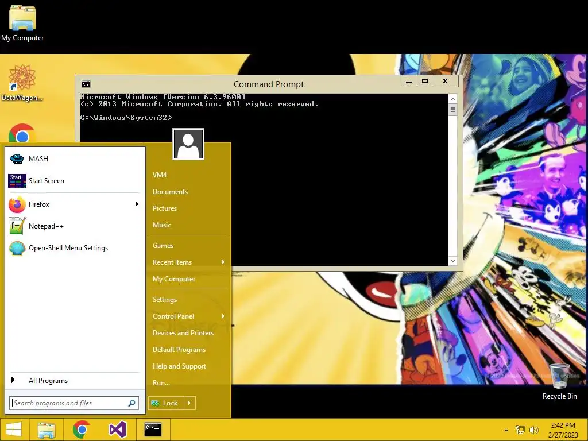This screenshot has height=441, width=588.
Task: Click the network tray icon
Action: tap(520, 430)
